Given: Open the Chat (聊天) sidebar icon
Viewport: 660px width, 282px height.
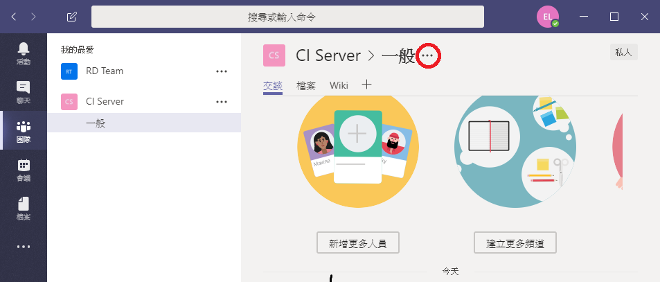Looking at the screenshot, I should pyautogui.click(x=23, y=93).
